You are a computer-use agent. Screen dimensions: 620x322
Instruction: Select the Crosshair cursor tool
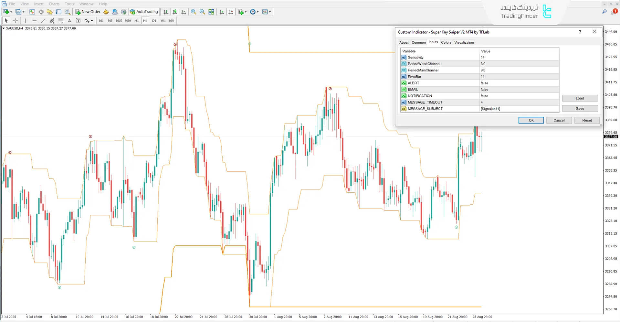[x=15, y=21]
